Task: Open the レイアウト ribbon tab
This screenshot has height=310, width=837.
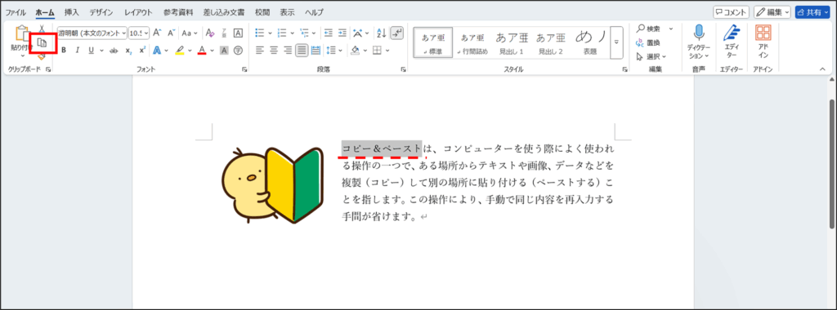Action: (x=138, y=12)
